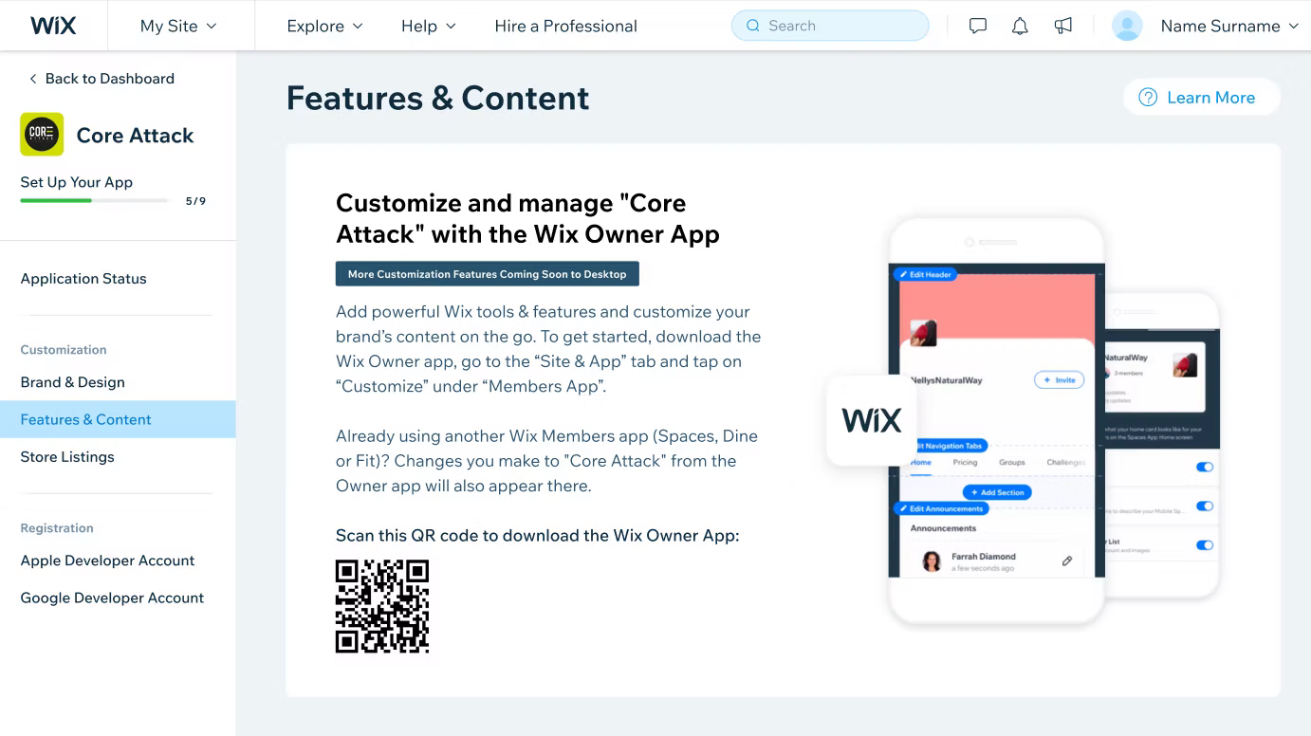1311x736 pixels.
Task: Click the back arrow beside Back to Dashboard
Action: point(33,79)
